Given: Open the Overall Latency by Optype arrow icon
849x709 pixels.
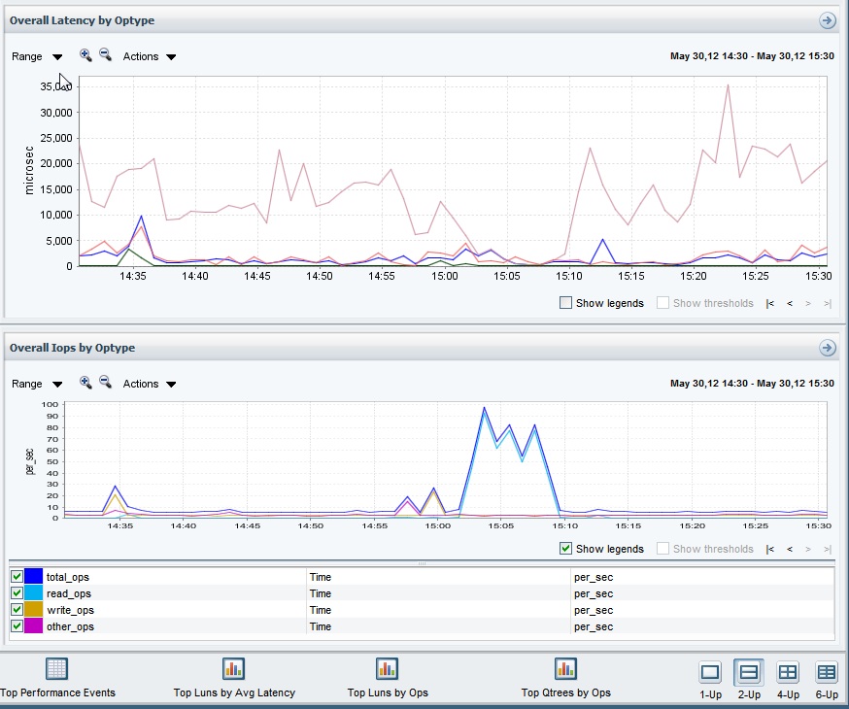Looking at the screenshot, I should 827,20.
